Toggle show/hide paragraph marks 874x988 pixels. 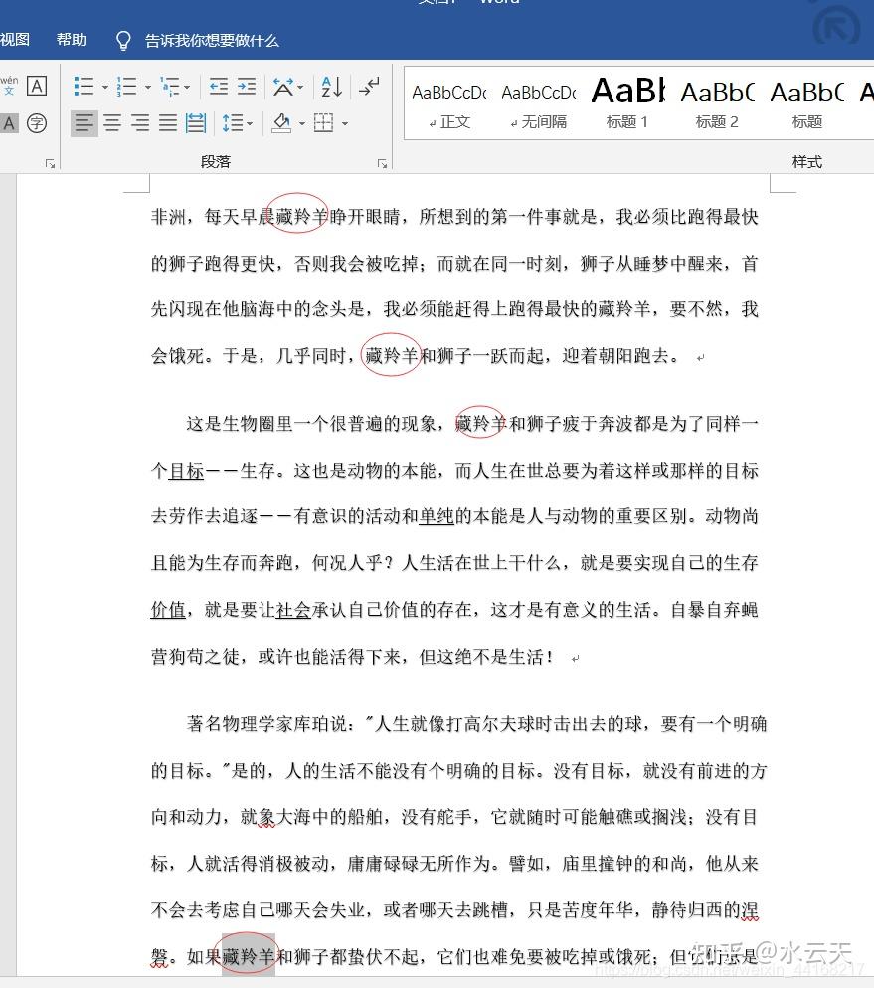369,87
